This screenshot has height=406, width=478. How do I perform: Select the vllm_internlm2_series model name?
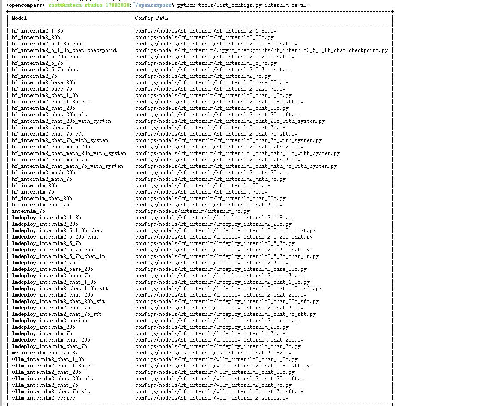pos(43,398)
